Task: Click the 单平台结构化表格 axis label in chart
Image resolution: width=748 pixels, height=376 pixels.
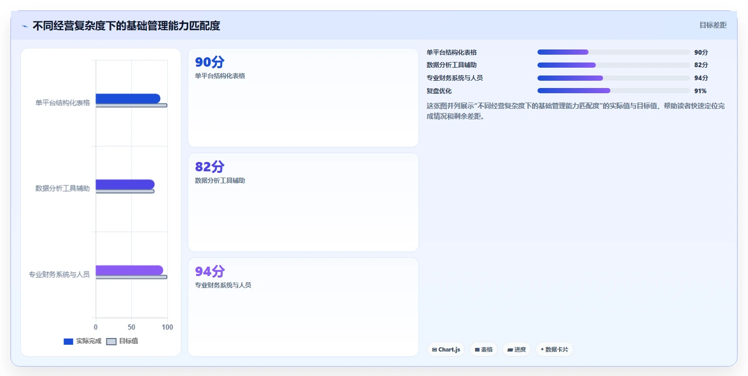Action: coord(63,103)
